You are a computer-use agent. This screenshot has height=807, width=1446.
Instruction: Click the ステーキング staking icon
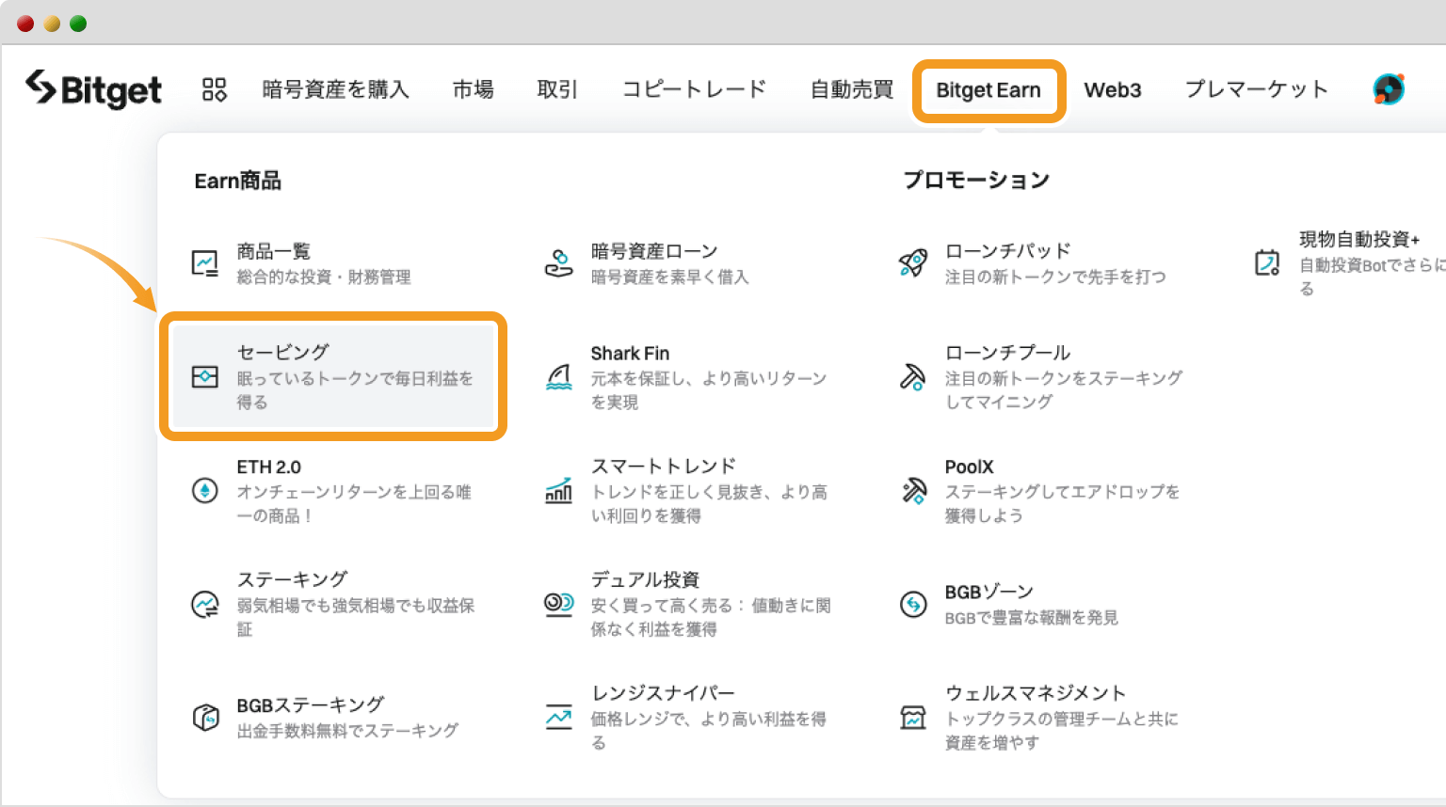(205, 604)
